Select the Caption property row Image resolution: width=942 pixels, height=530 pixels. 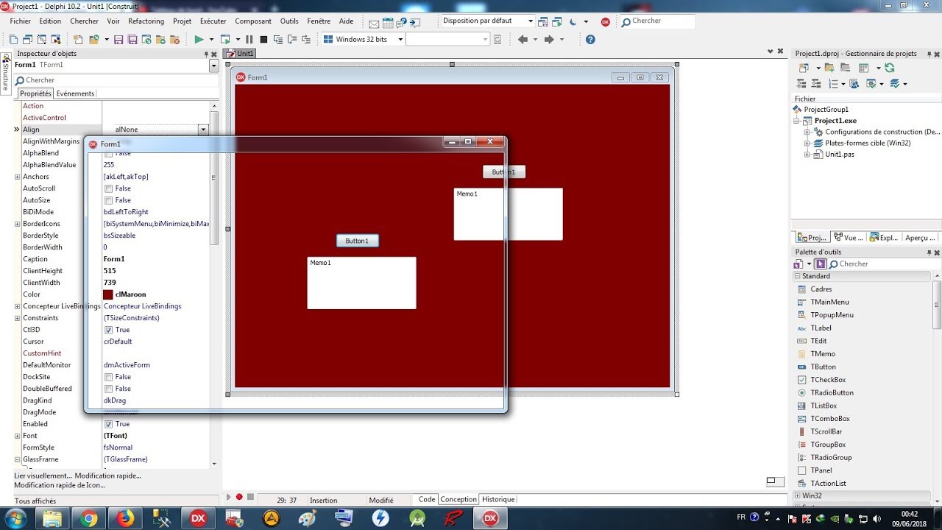point(111,259)
